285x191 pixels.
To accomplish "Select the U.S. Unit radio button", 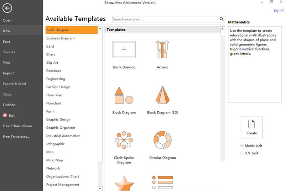I will [x=242, y=153].
